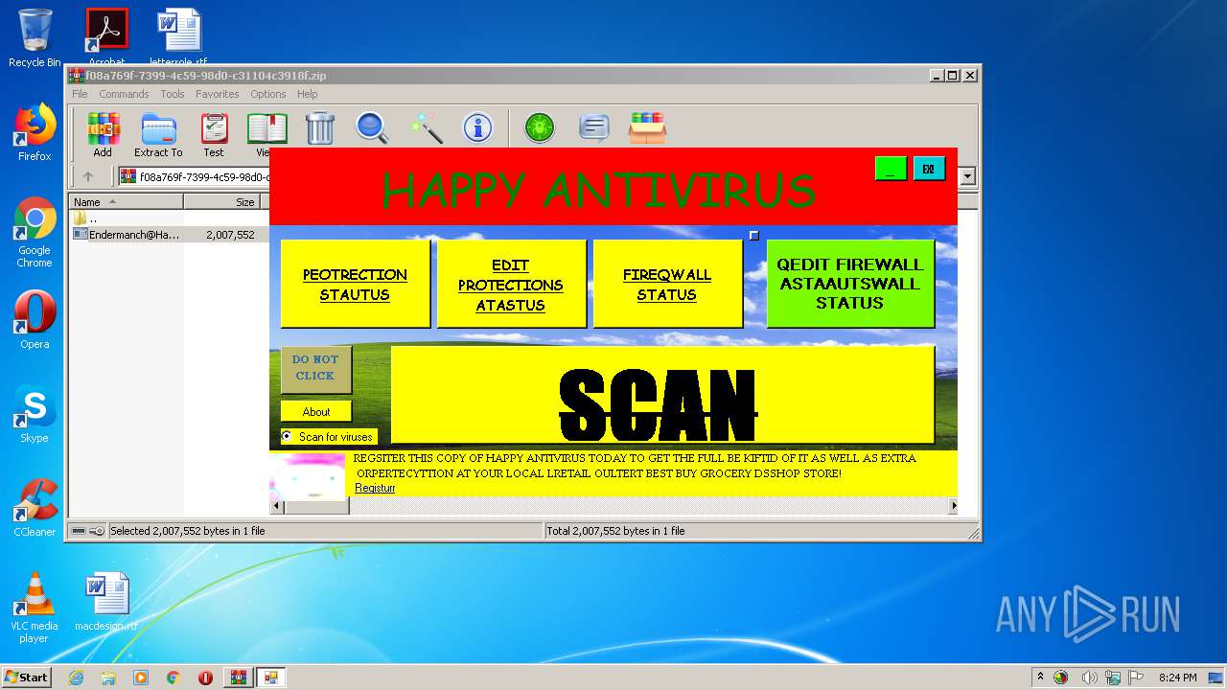1227x690 pixels.
Task: Click the About button in Happy Antivirus
Action: pyautogui.click(x=316, y=411)
